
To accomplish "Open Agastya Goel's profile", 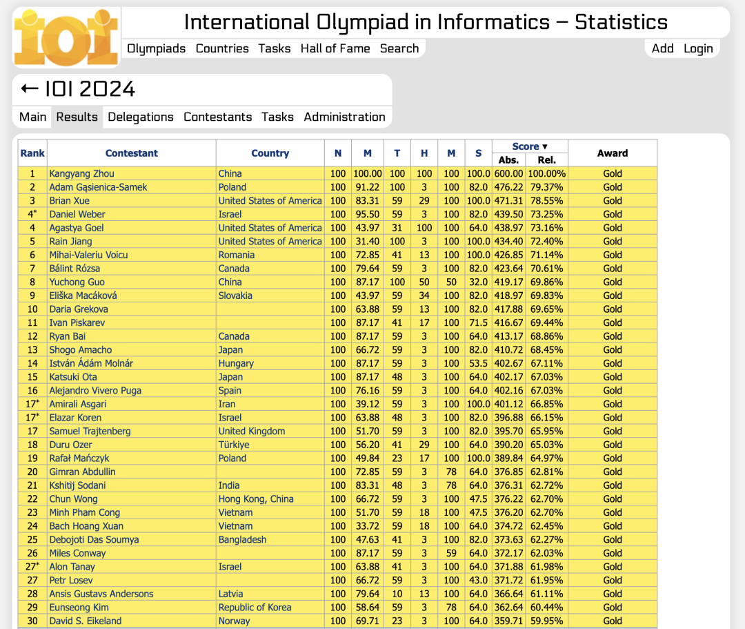I will click(x=77, y=228).
